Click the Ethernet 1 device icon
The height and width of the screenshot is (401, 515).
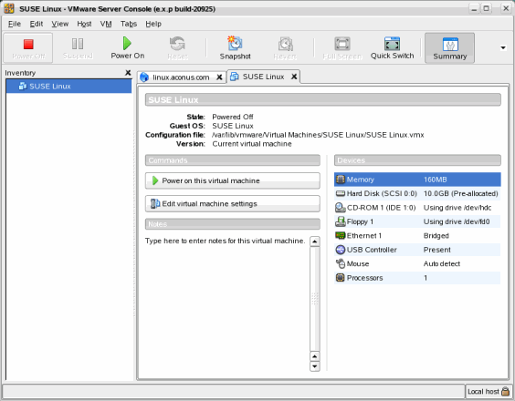pos(341,235)
